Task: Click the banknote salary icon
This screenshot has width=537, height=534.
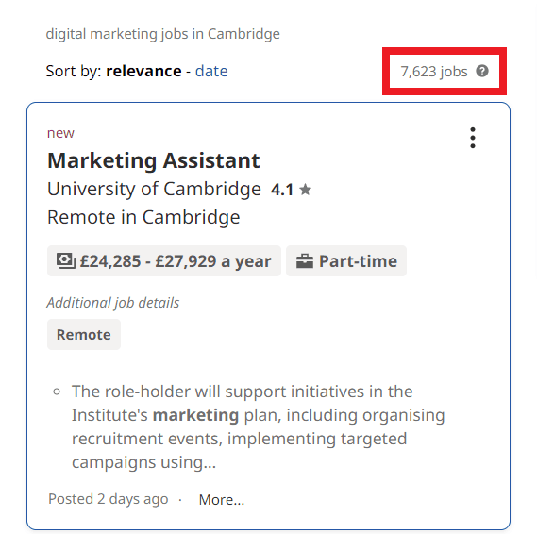Action: 66,261
